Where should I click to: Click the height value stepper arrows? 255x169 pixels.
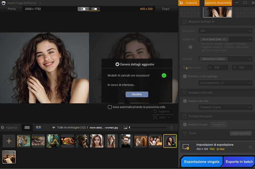point(250,68)
